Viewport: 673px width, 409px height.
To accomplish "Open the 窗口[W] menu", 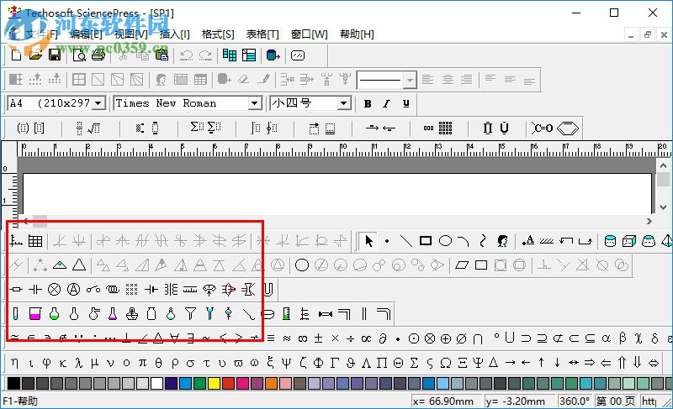I will pos(309,34).
